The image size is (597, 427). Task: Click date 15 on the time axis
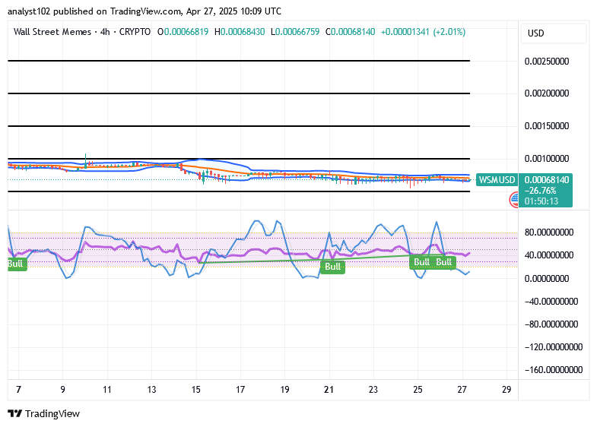(x=195, y=390)
